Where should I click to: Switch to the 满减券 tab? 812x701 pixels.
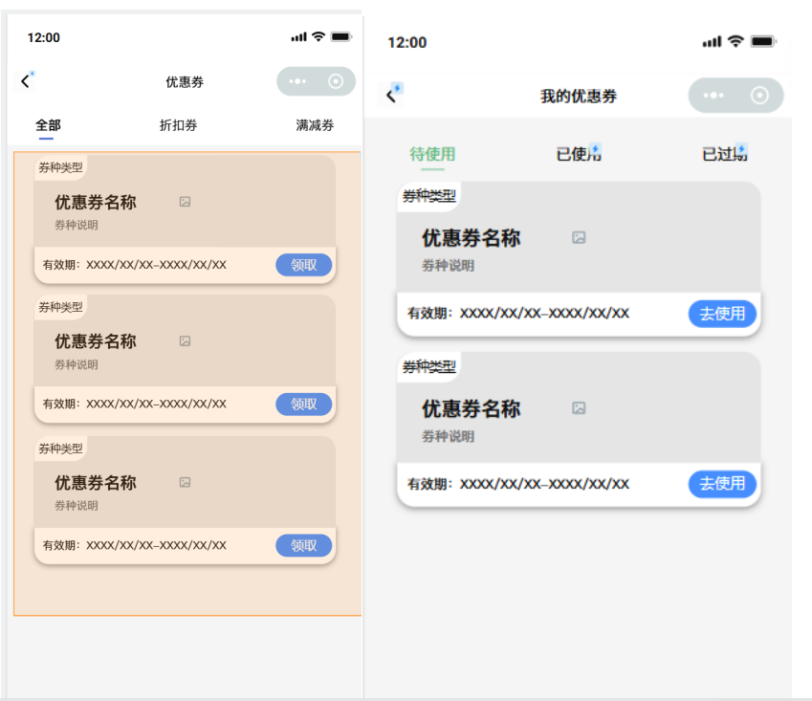315,125
